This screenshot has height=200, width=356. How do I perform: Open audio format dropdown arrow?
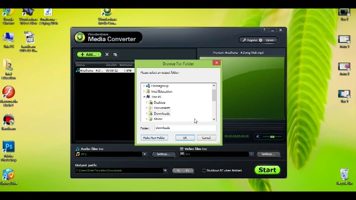point(145,154)
